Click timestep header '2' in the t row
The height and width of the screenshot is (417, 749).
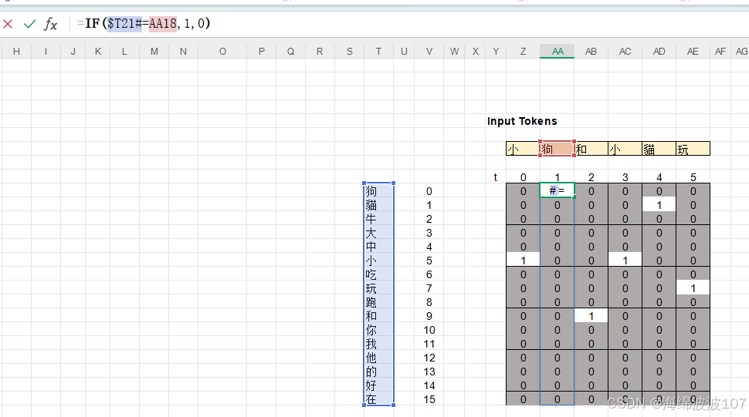[591, 177]
